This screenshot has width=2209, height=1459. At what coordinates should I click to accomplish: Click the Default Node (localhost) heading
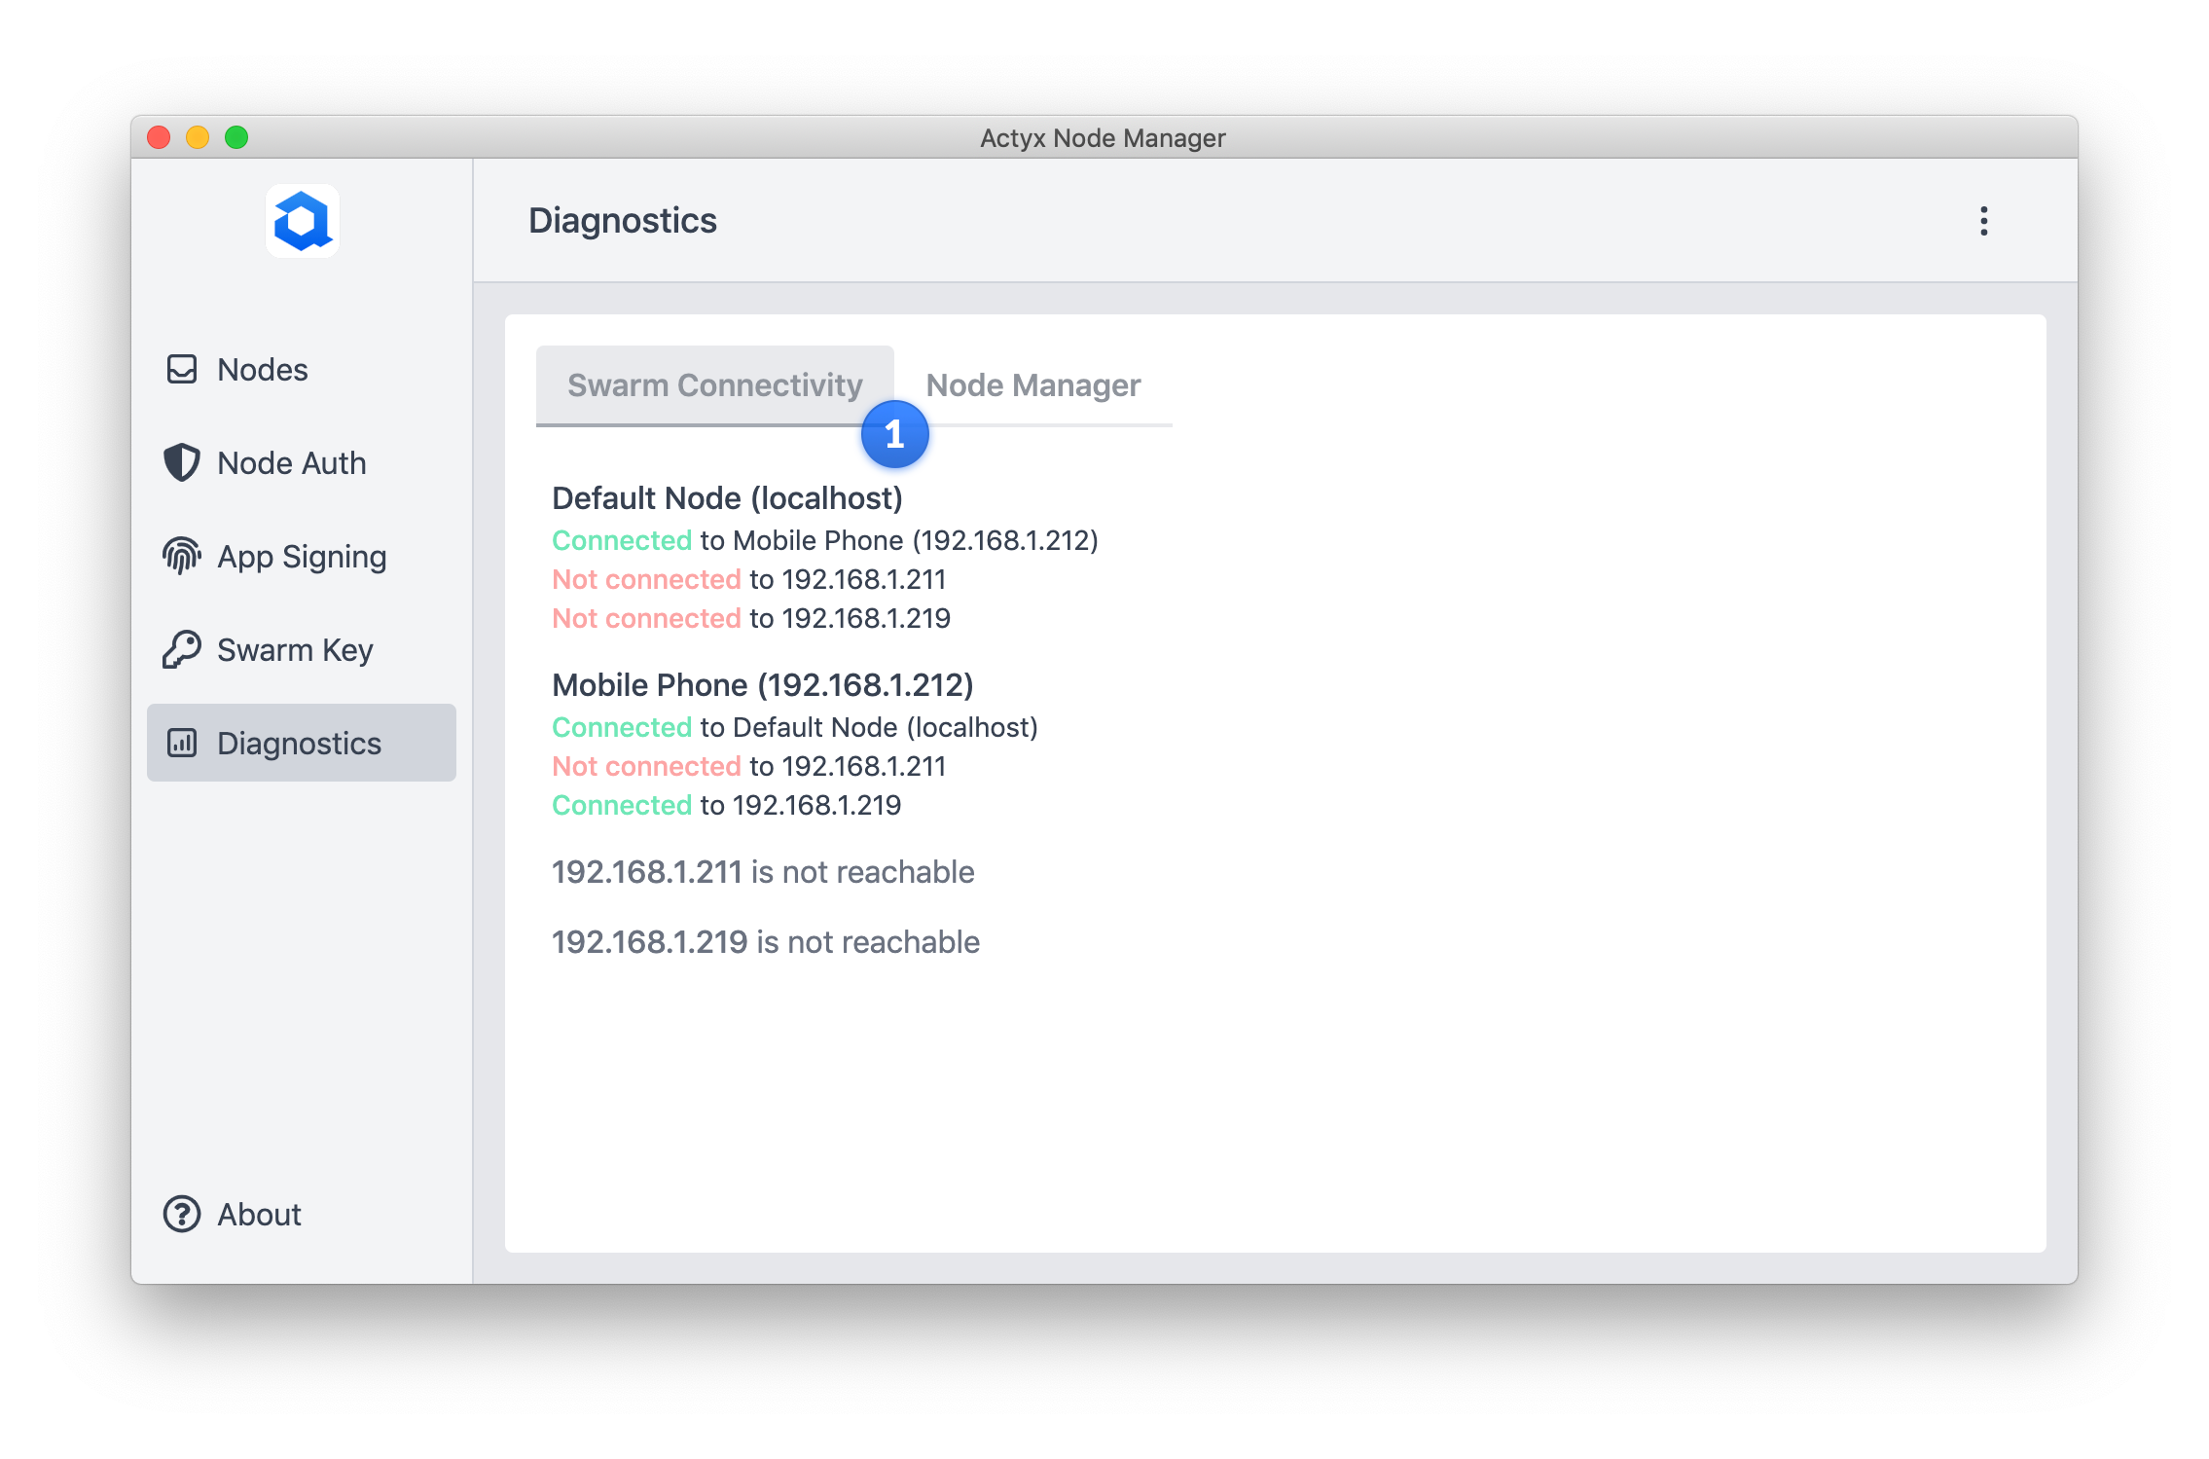pos(727,498)
